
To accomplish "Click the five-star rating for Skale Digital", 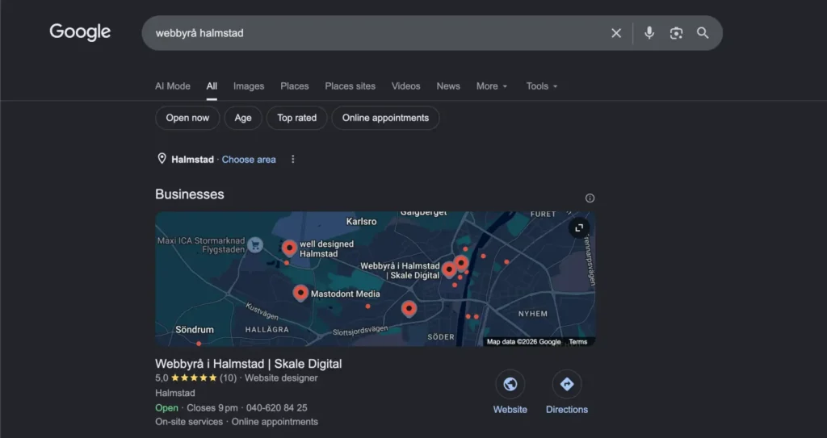I will [194, 378].
